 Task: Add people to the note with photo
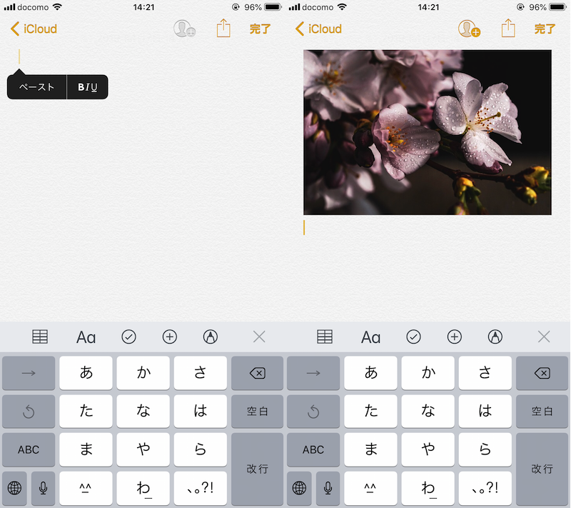(469, 29)
